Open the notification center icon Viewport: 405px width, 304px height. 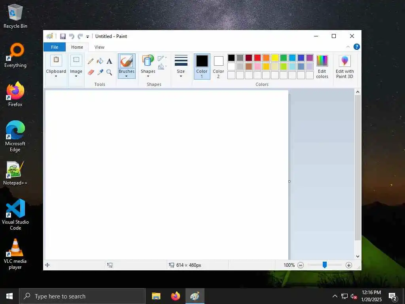392,296
